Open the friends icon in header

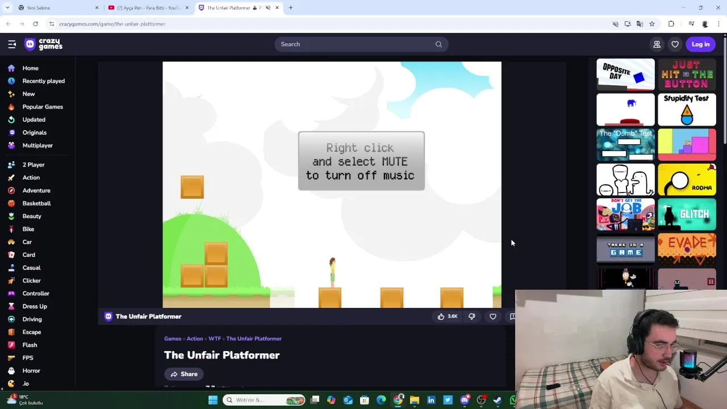click(657, 44)
